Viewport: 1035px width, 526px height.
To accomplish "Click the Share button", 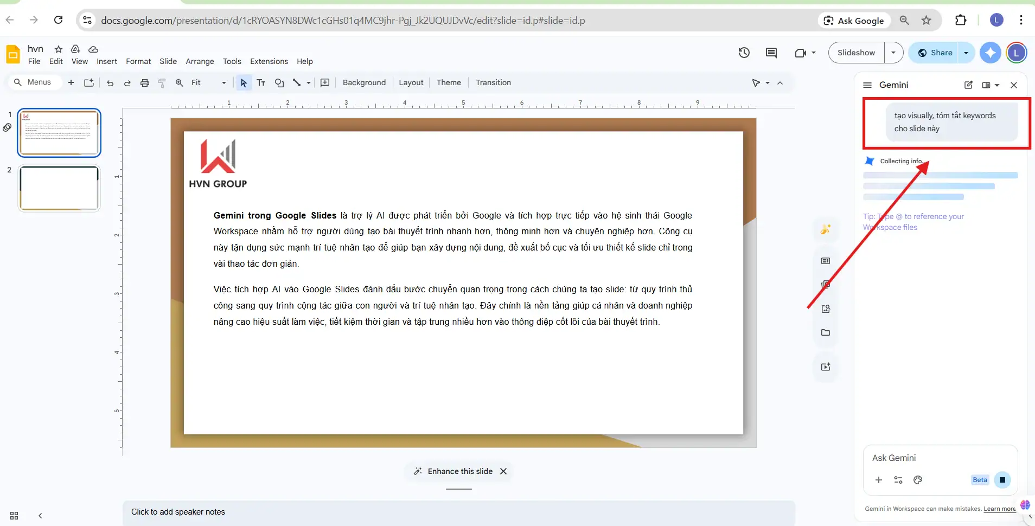I will (x=935, y=53).
